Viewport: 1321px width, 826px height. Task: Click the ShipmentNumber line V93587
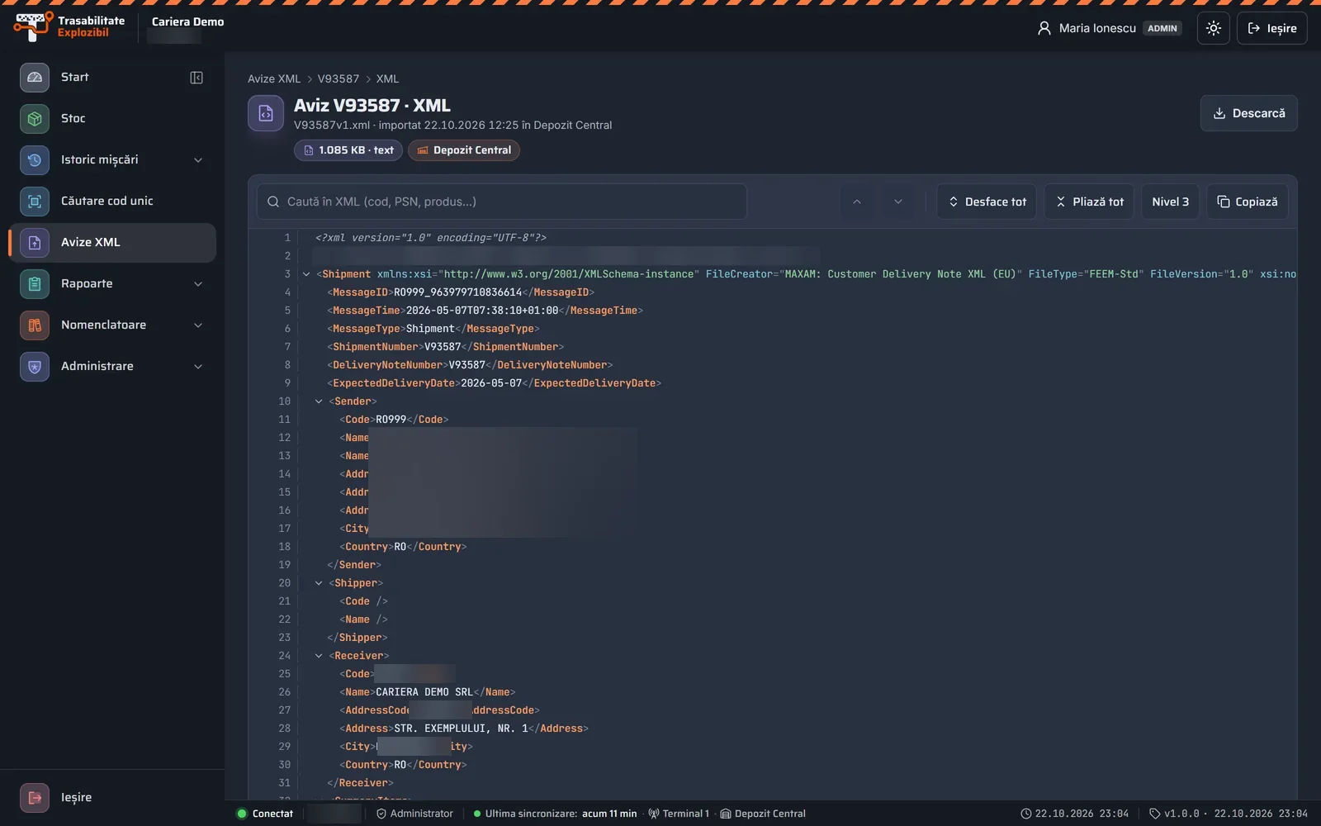pyautogui.click(x=446, y=347)
